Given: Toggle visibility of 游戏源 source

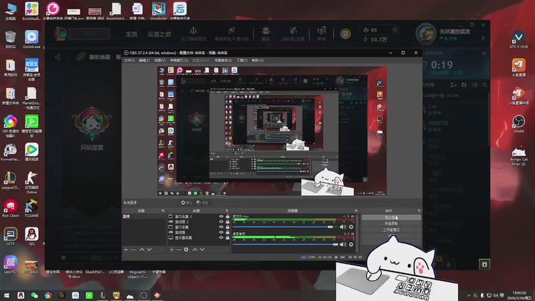Looking at the screenshot, I should coord(221,232).
